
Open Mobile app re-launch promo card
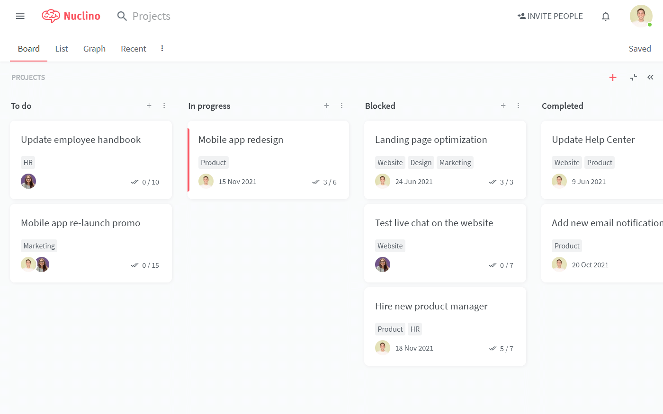pos(91,243)
